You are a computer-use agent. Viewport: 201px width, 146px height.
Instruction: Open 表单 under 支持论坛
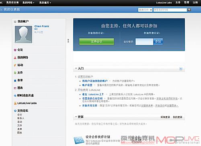20,129
